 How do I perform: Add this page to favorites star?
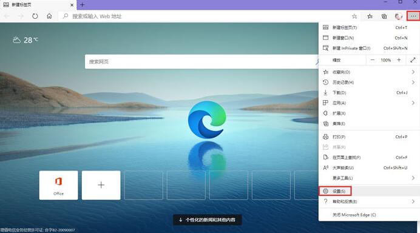pyautogui.click(x=354, y=16)
